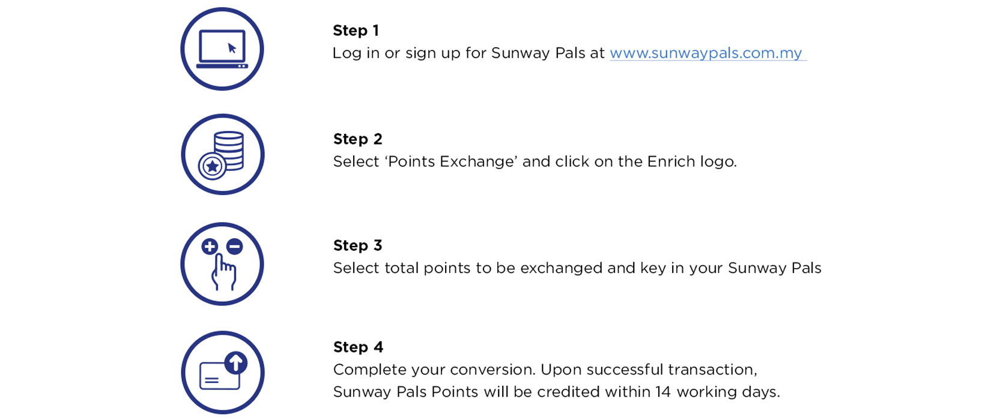The image size is (1003, 420).
Task: Click the 'Step 4' heading
Action: pos(358,347)
